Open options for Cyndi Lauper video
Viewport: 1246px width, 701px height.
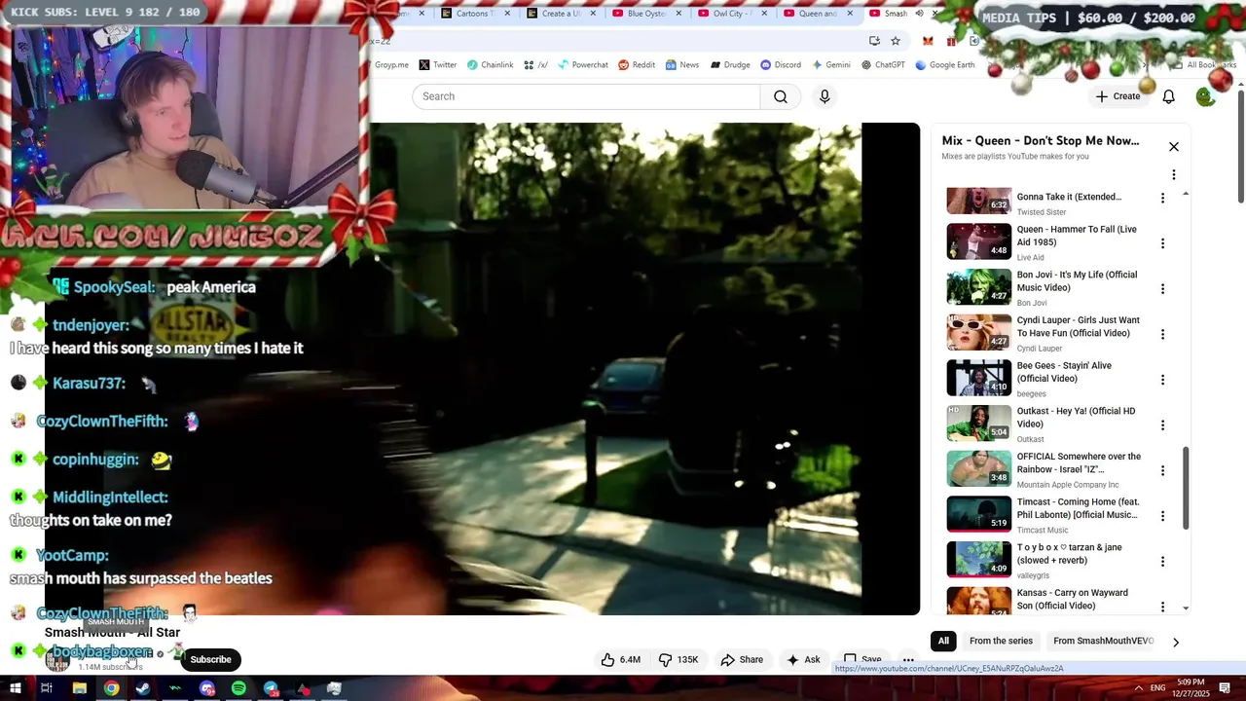(1162, 334)
